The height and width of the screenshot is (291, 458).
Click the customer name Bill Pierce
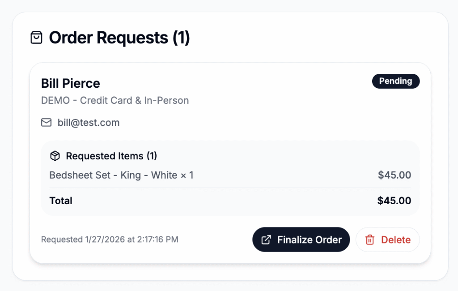70,83
